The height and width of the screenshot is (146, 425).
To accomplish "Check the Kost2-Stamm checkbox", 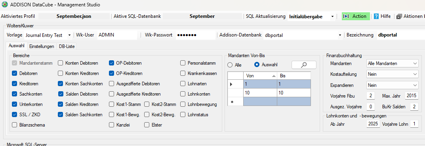I will click(x=147, y=104).
